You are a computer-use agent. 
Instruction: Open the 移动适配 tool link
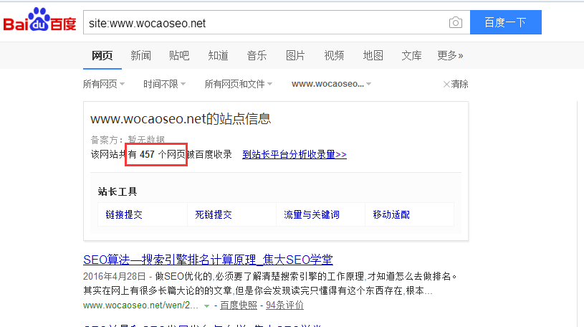(391, 214)
